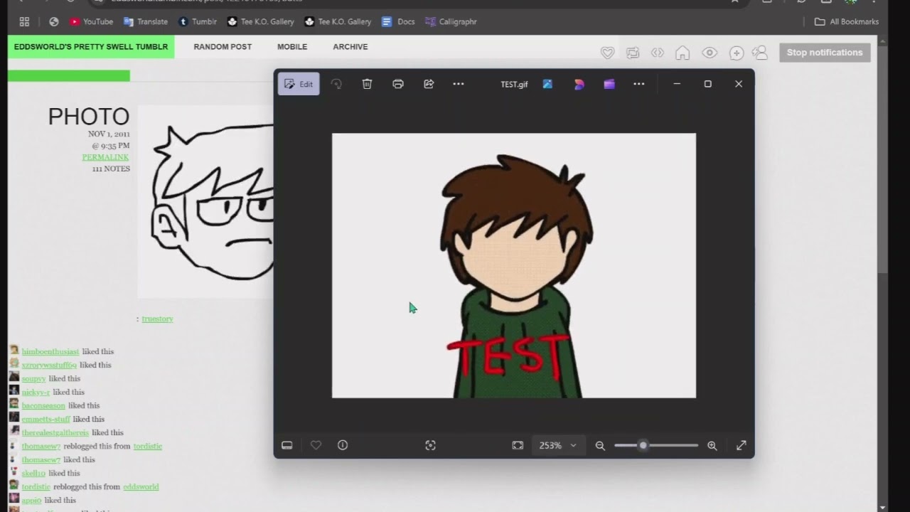Open the purple Clipchamp icon in Photos toolbar

tap(609, 84)
